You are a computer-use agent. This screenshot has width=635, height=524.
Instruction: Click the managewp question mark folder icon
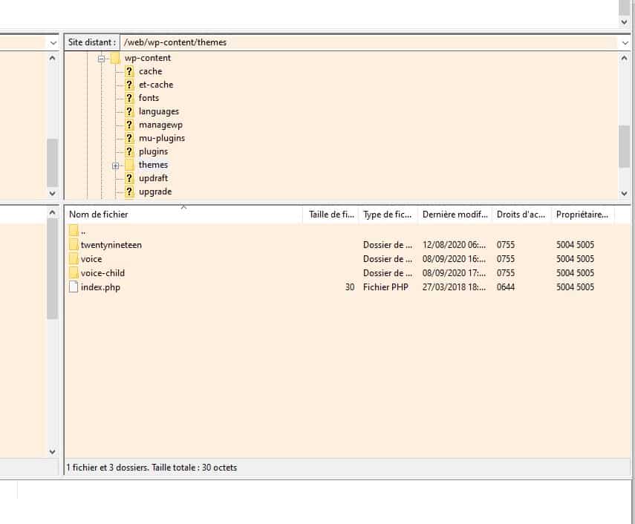pos(131,125)
